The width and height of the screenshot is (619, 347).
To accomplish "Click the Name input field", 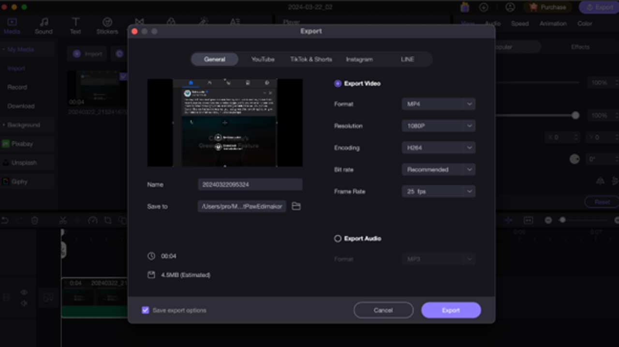I will click(x=250, y=184).
